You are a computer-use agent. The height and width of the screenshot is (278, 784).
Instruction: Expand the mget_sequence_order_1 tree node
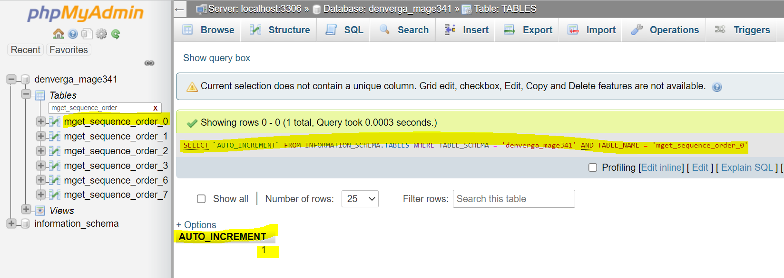point(41,137)
